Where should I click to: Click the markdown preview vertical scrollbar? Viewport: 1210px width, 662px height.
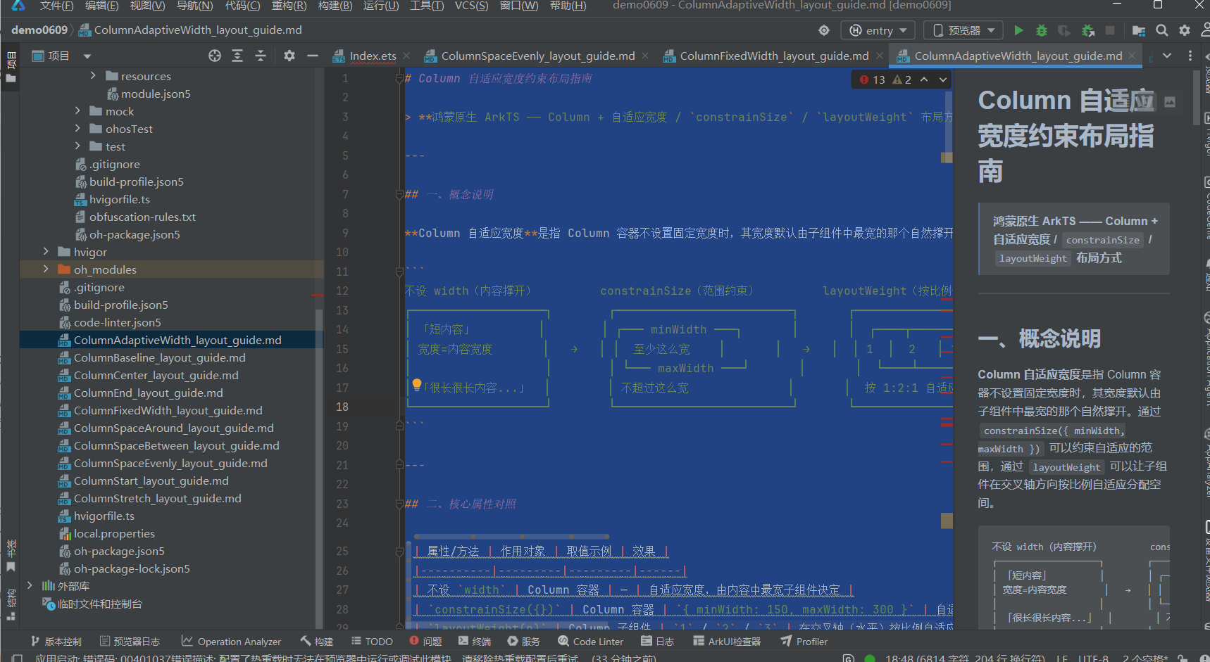tap(1196, 97)
